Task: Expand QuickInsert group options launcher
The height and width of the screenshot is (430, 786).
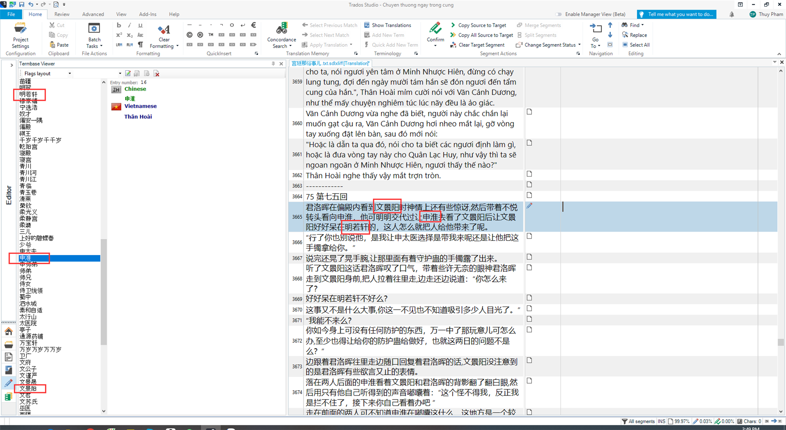Action: point(256,54)
